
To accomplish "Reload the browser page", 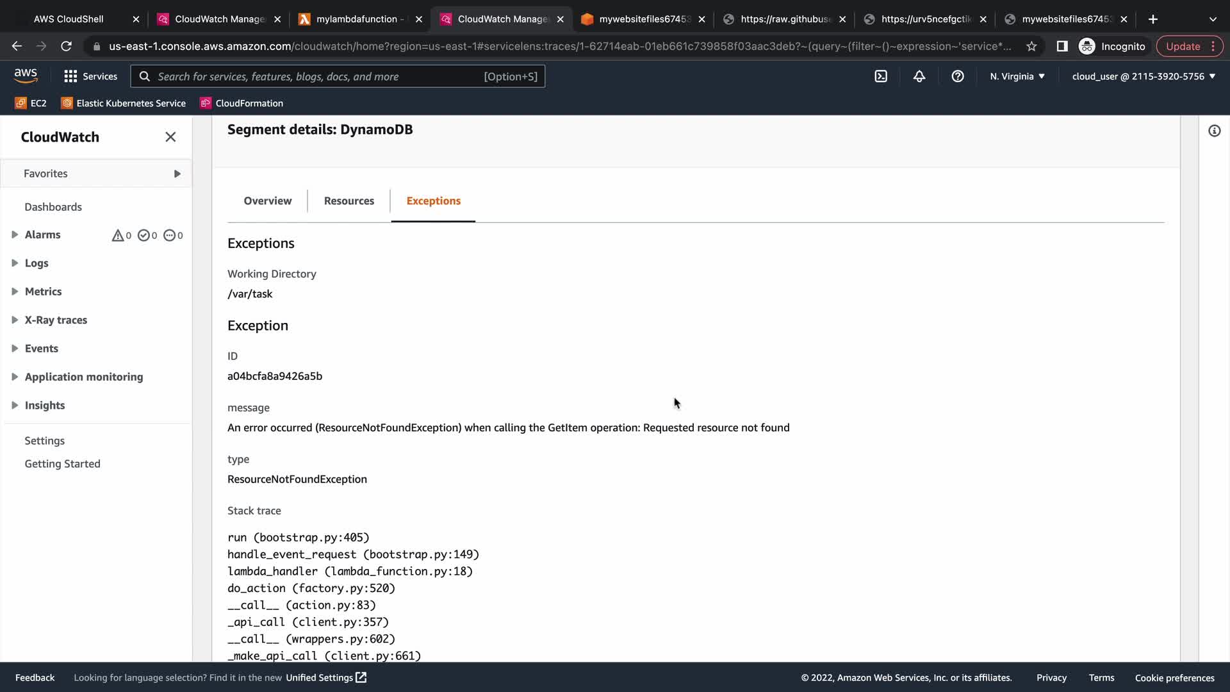I will [x=66, y=46].
